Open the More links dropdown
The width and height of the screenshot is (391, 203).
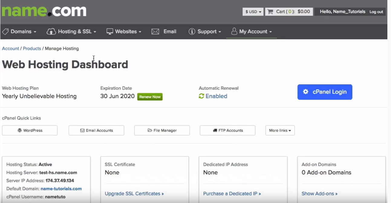[x=280, y=130]
